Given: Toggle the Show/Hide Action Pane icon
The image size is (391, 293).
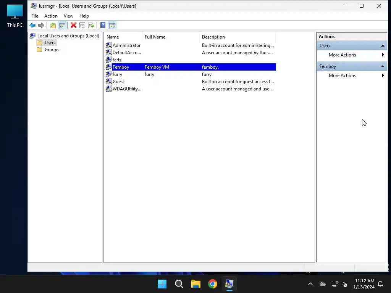Looking at the screenshot, I should [x=112, y=25].
